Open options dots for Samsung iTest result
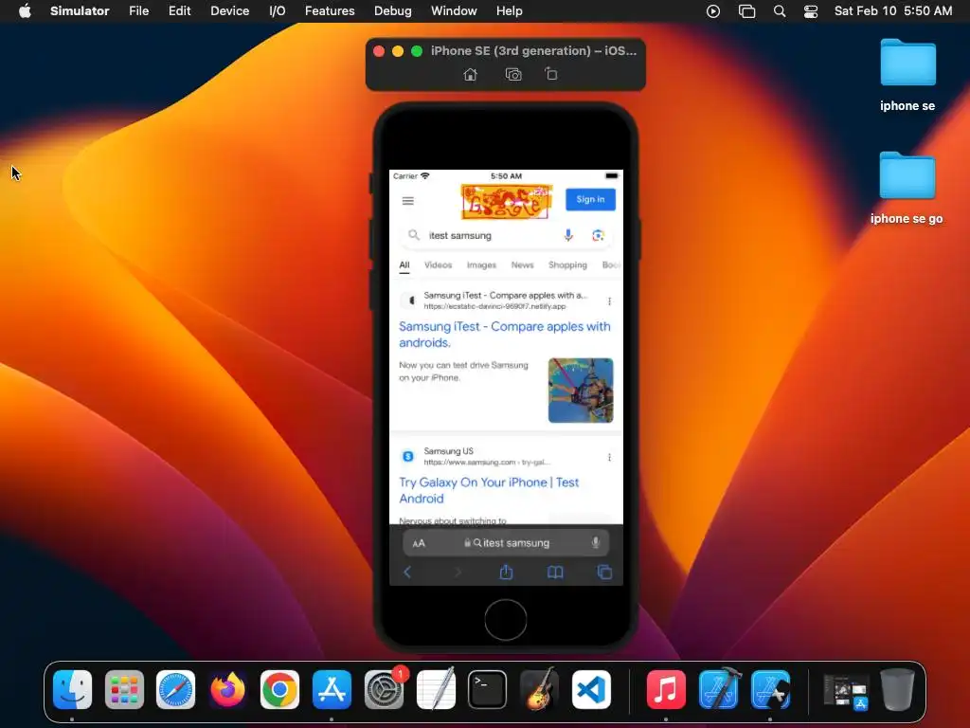Image resolution: width=970 pixels, height=728 pixels. pos(609,300)
